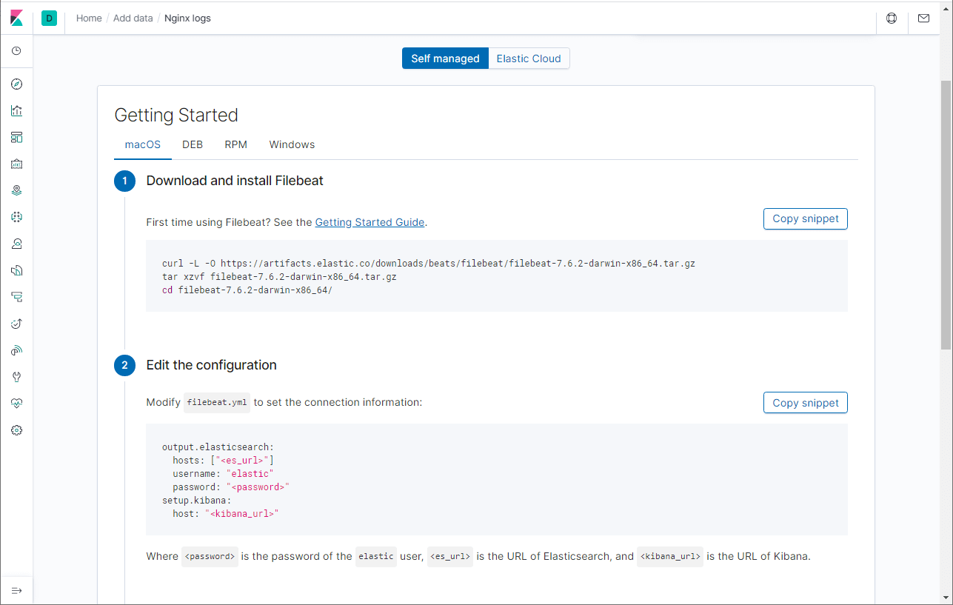Open the newsfeed mail icon
This screenshot has height=605, width=953.
tap(923, 18)
